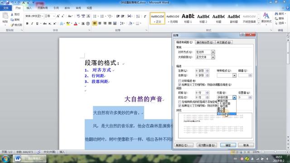Toggle Bold formatting in the ribbon
Screen dimensions: 290x163
27,24
